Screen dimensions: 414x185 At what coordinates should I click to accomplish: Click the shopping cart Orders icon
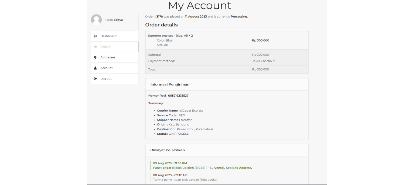[95, 47]
